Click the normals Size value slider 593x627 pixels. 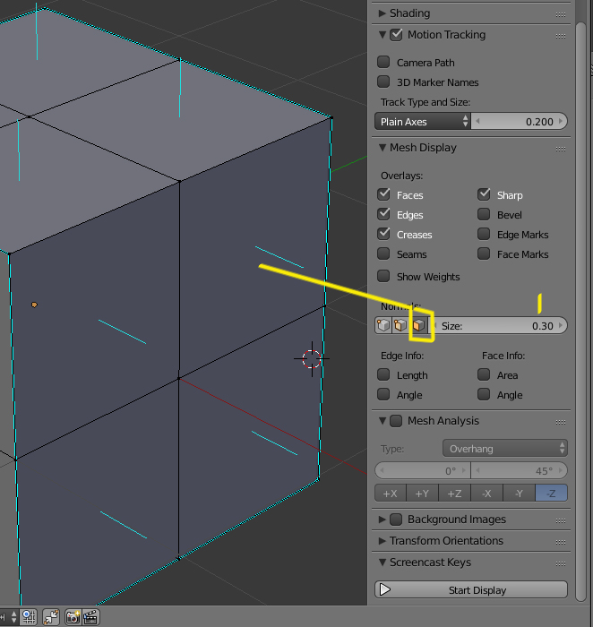[x=503, y=326]
